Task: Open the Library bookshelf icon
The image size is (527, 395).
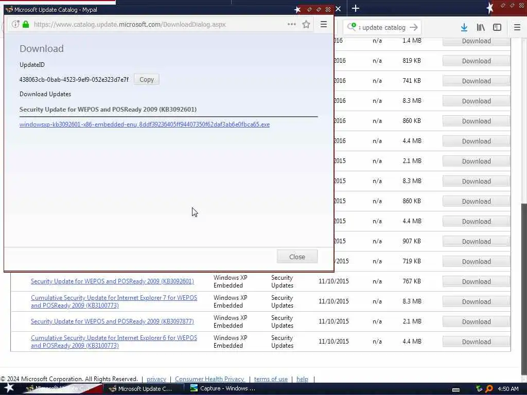Action: point(481,28)
